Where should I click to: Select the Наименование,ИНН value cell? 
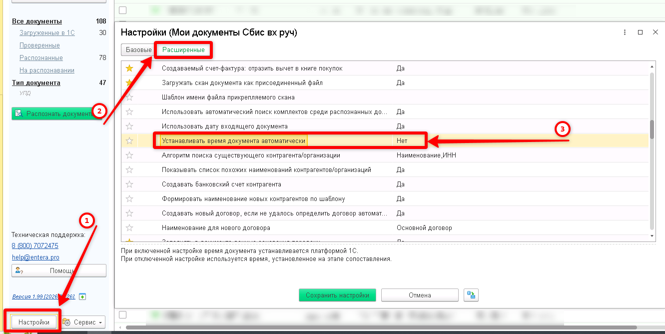tap(426, 155)
